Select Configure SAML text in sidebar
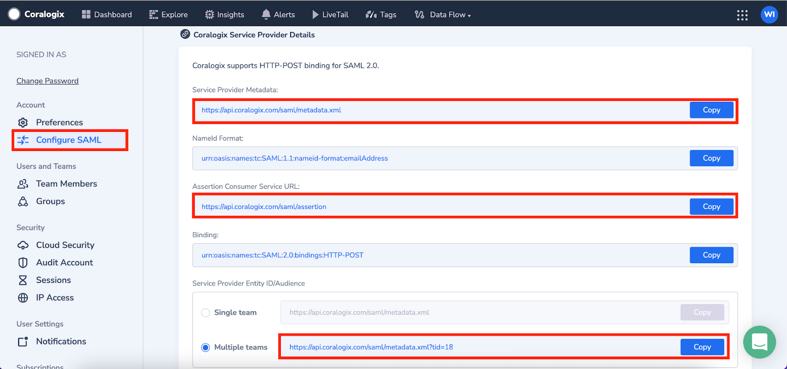 [68, 140]
